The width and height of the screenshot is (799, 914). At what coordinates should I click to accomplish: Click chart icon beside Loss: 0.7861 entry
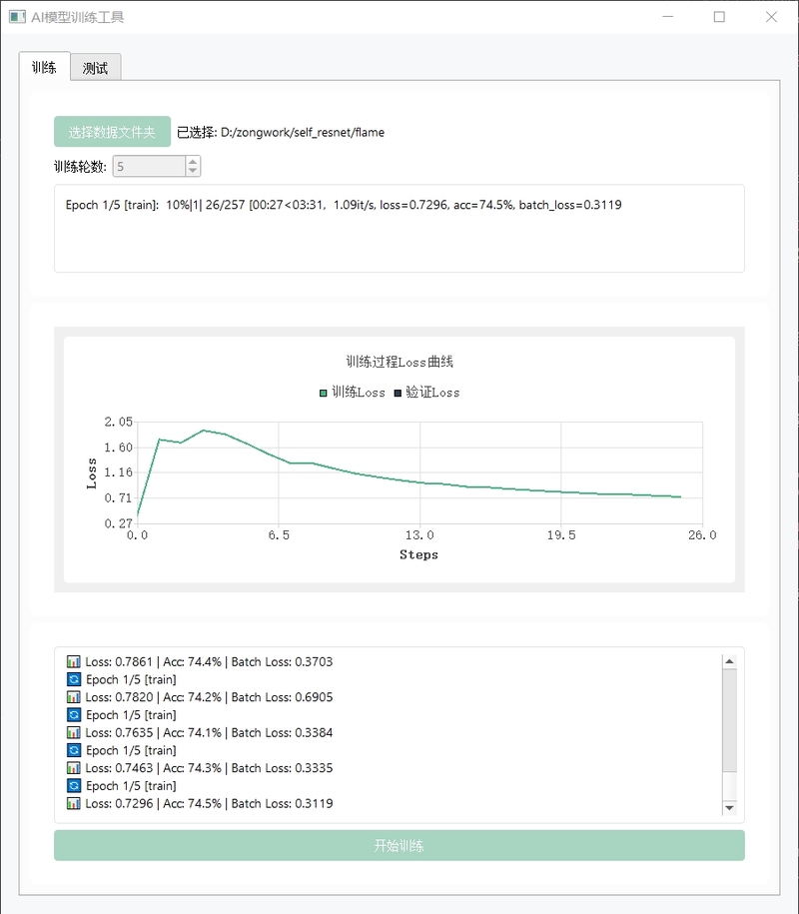[x=74, y=661]
